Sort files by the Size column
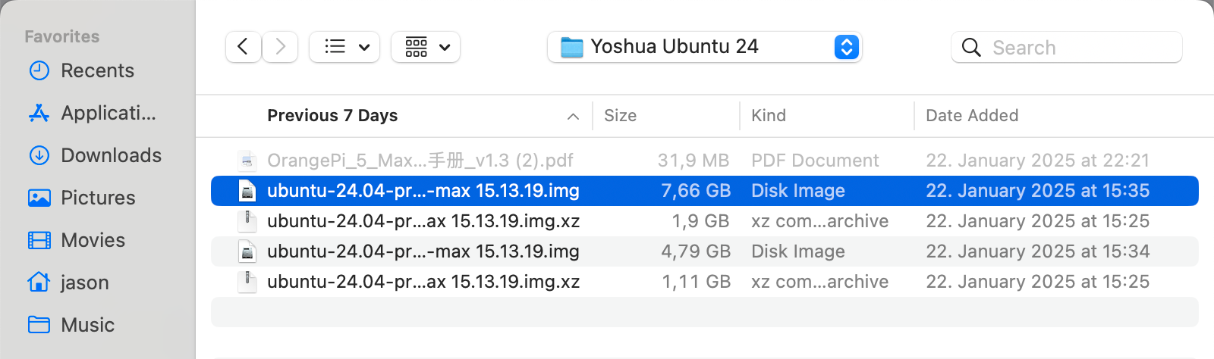 point(620,116)
